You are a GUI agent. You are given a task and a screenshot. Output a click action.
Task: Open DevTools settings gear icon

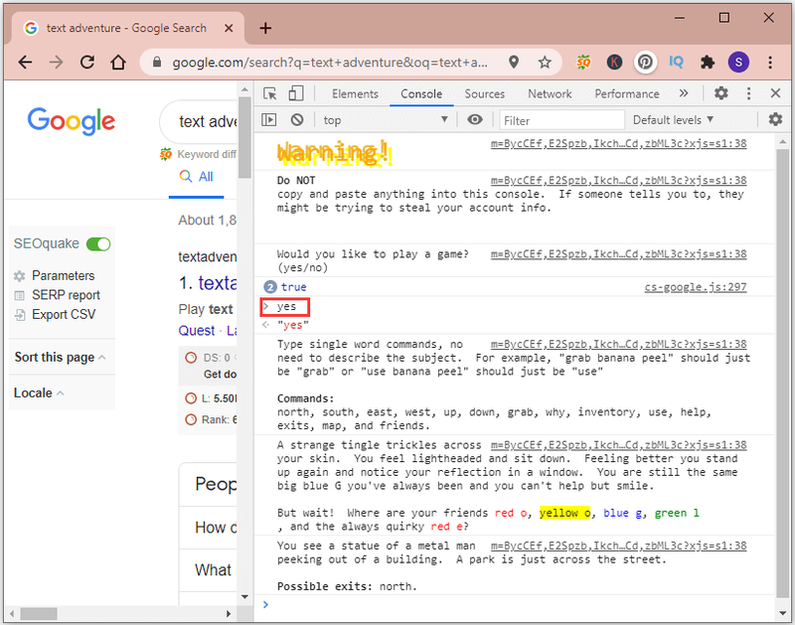[721, 93]
